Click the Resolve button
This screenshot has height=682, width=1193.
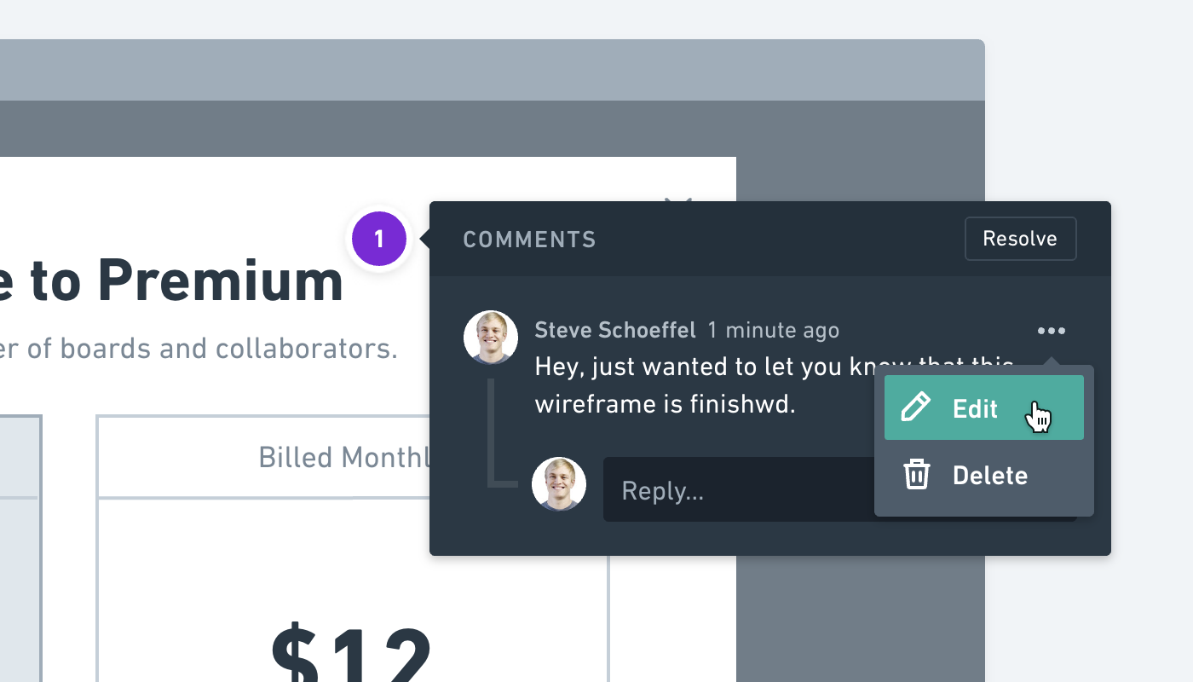tap(1020, 239)
